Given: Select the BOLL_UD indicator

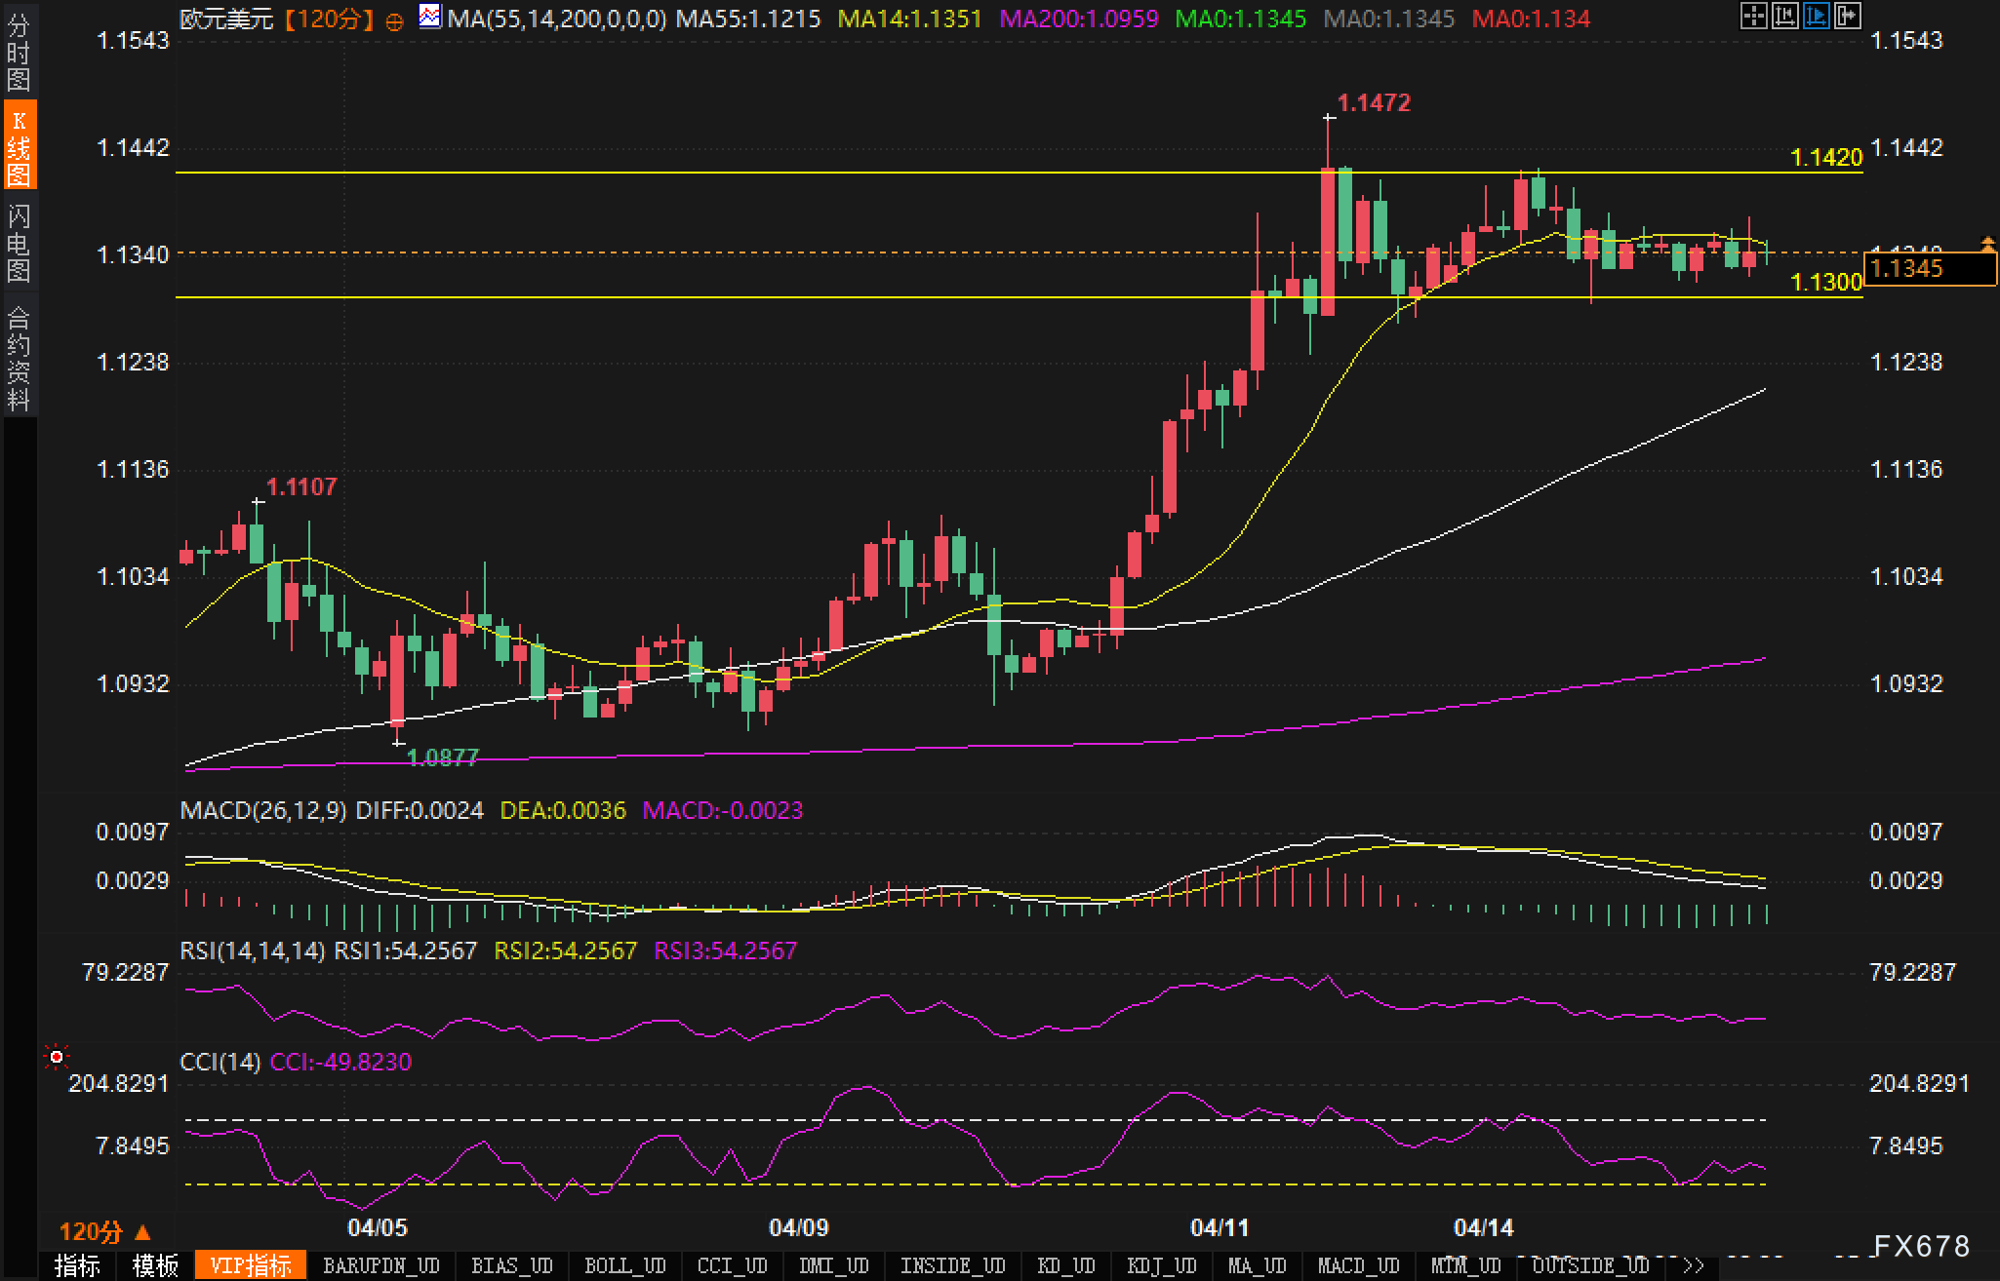Looking at the screenshot, I should (624, 1265).
